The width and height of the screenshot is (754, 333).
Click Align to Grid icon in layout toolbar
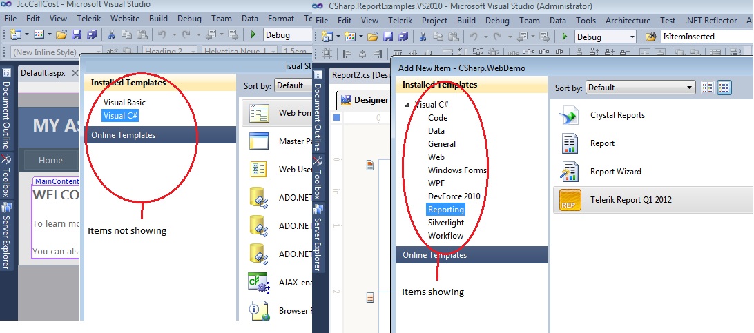[x=327, y=53]
